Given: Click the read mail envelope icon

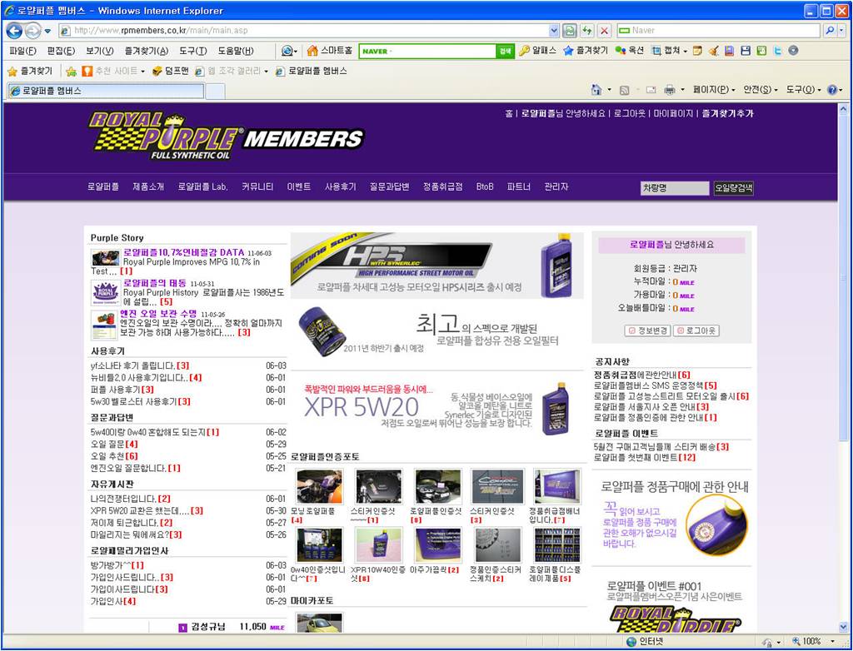Looking at the screenshot, I should point(651,90).
